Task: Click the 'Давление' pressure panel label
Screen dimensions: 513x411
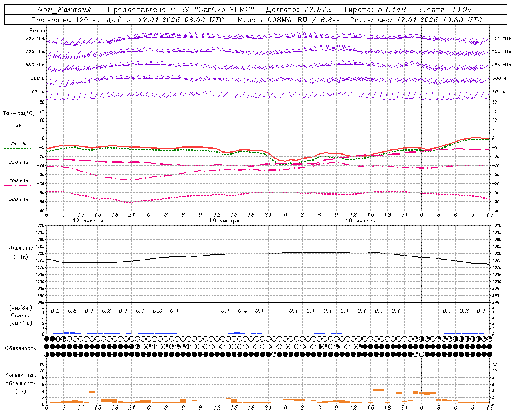Action: tap(21, 248)
